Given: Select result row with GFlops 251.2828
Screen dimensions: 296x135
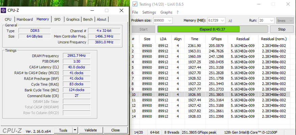Looking at the screenshot, I should (210, 73).
